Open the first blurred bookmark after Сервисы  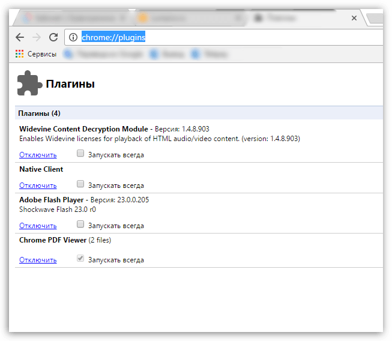coord(103,54)
